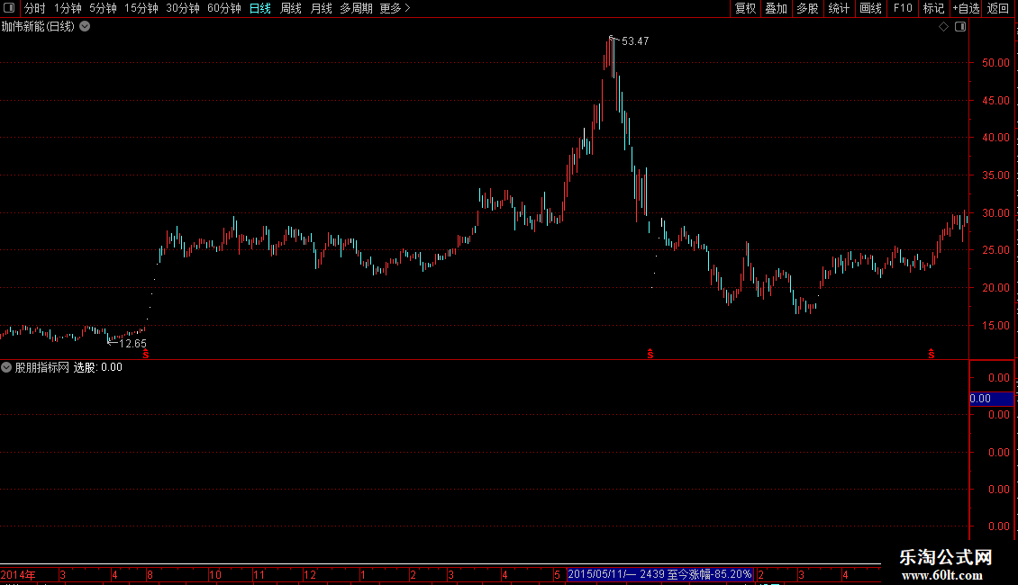Toggle the right side panel icon
The image size is (1018, 585).
coord(960,27)
